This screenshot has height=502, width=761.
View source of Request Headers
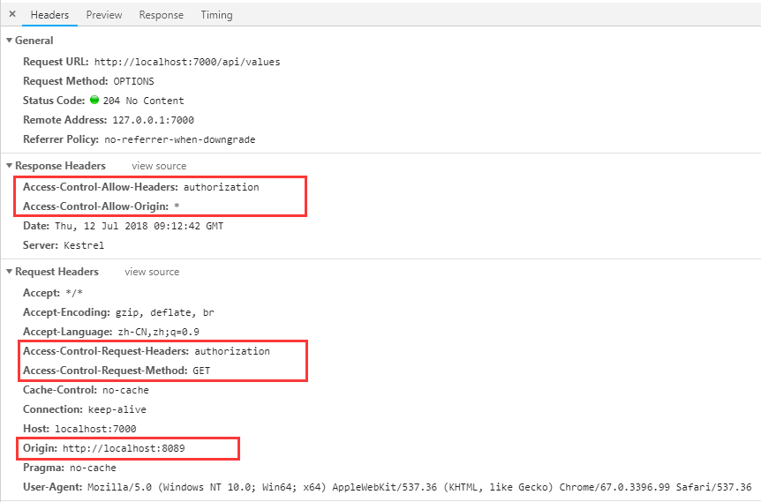pyautogui.click(x=152, y=272)
